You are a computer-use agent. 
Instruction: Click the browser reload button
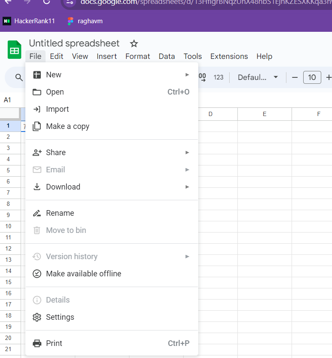46,2
